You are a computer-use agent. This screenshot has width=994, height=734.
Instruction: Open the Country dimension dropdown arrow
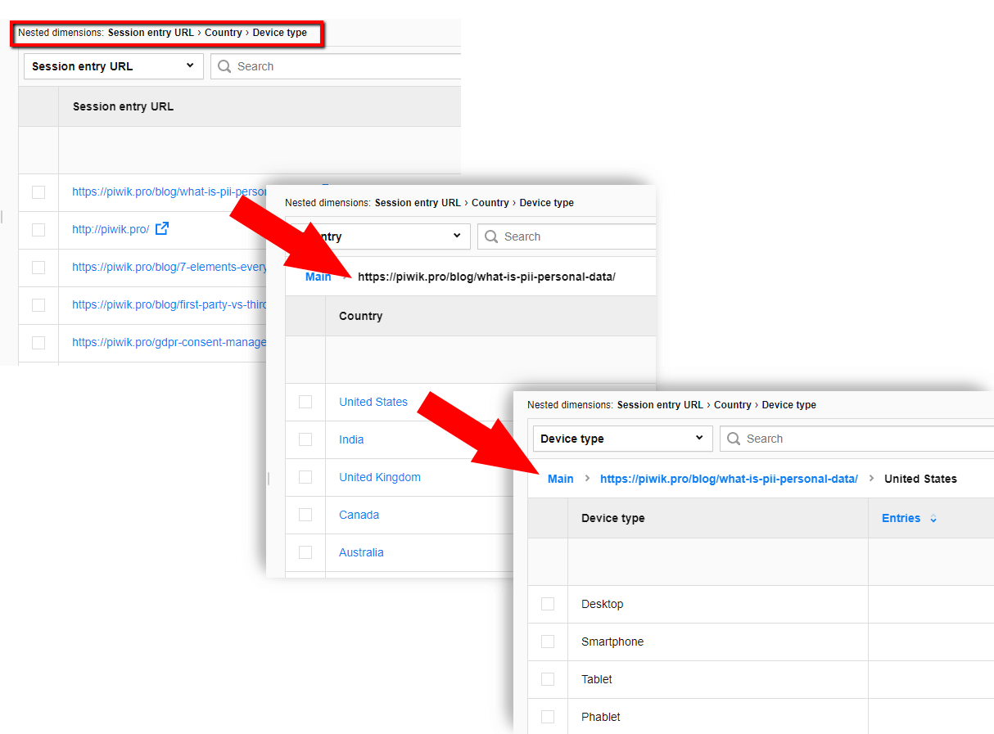457,236
